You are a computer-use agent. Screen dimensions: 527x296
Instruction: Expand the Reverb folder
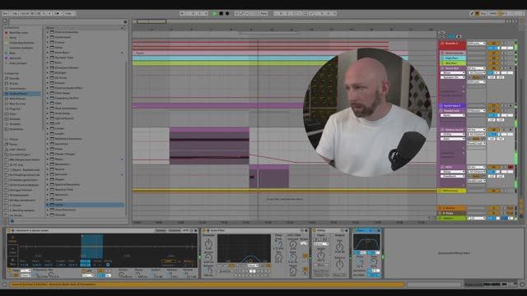[x=48, y=169]
